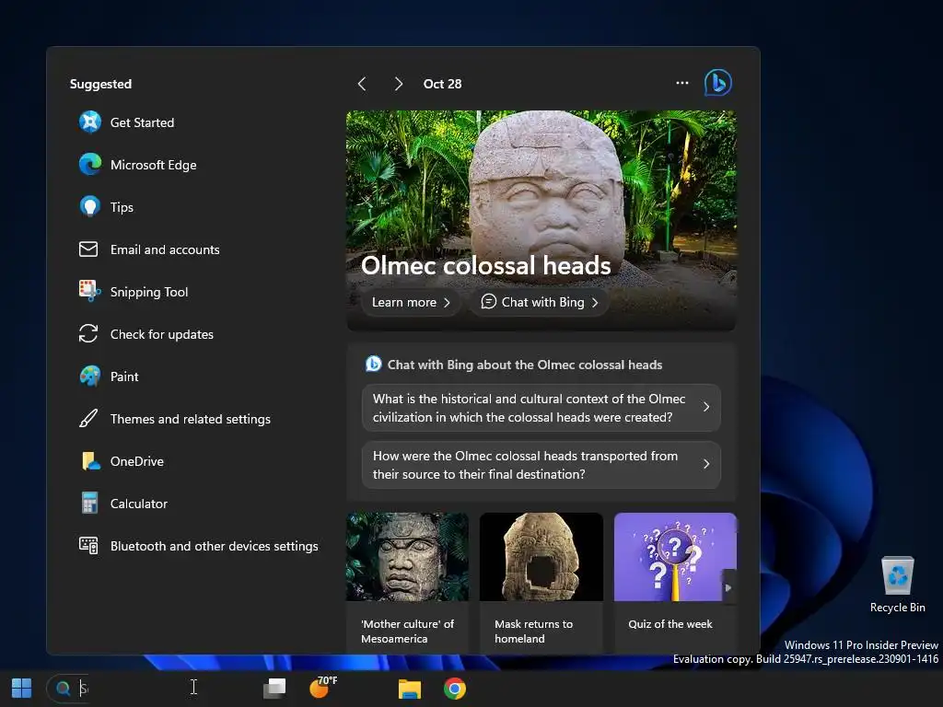The image size is (943, 707).
Task: Click the Bluetooth devices settings icon
Action: coord(88,545)
